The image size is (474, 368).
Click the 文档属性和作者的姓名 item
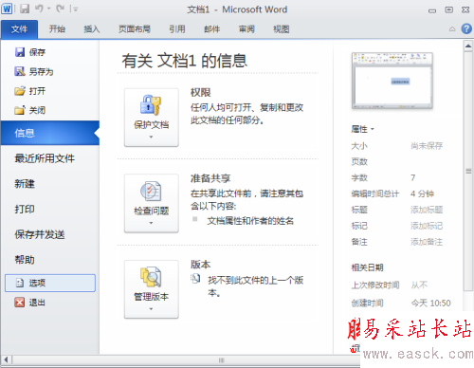[250, 221]
